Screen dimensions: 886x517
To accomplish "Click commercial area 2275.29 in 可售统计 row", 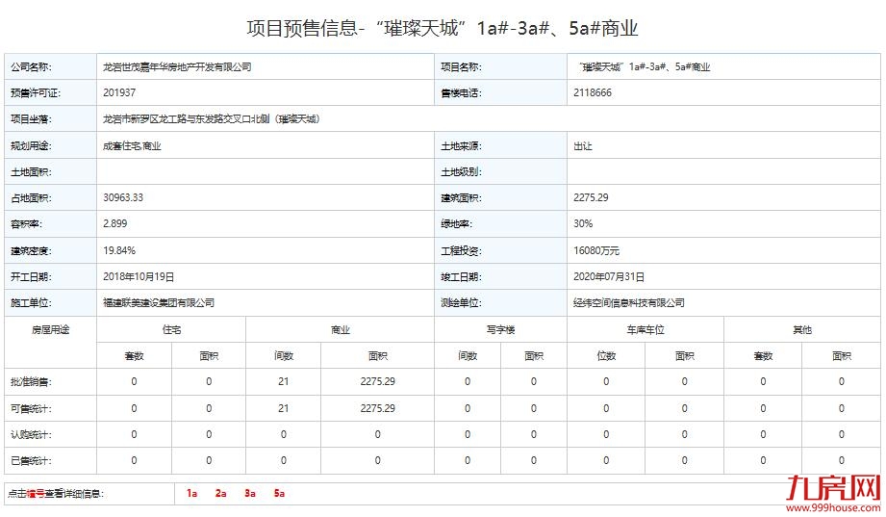I will click(377, 408).
